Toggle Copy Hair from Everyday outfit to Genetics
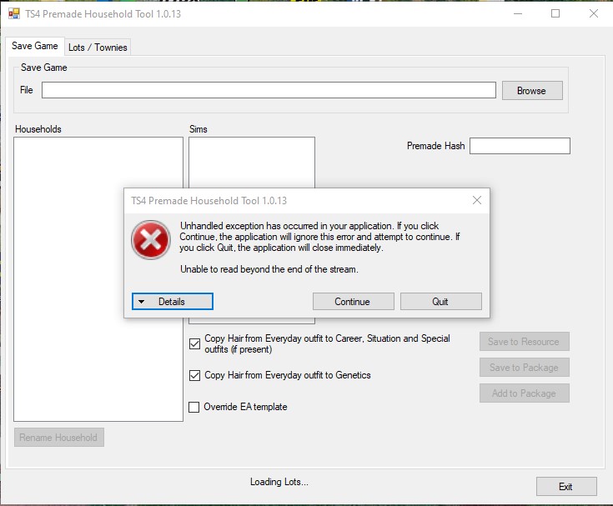Viewport: 613px width, 506px height. tap(194, 375)
